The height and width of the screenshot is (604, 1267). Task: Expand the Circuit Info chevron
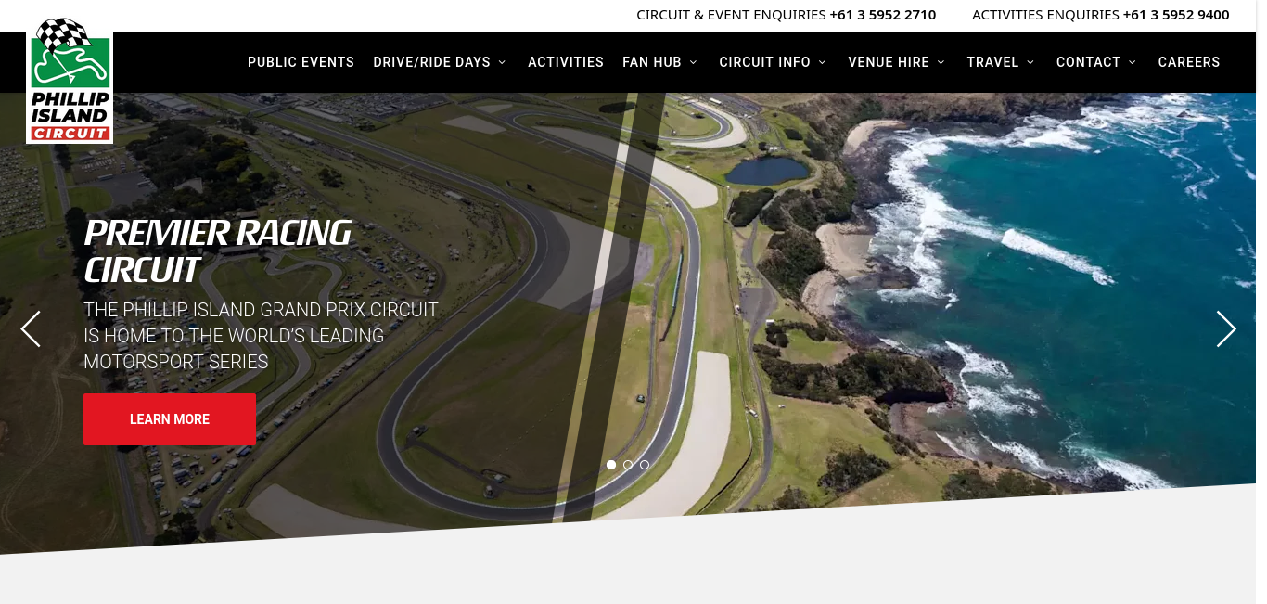point(822,62)
